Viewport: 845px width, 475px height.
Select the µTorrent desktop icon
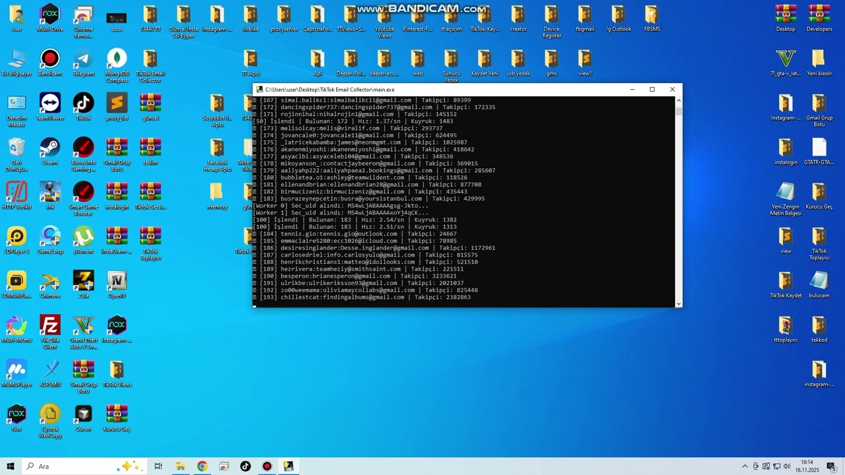tap(83, 241)
